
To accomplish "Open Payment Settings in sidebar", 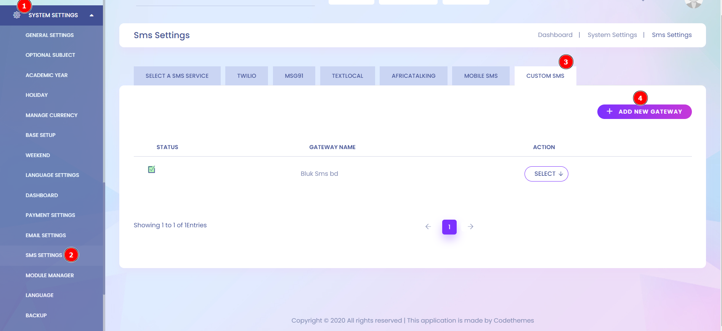I will 50,215.
